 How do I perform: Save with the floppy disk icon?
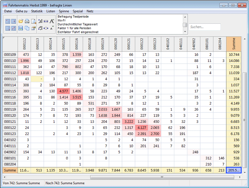coord(21,28)
